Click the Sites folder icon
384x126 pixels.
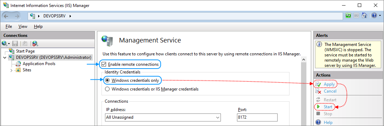coord(18,70)
